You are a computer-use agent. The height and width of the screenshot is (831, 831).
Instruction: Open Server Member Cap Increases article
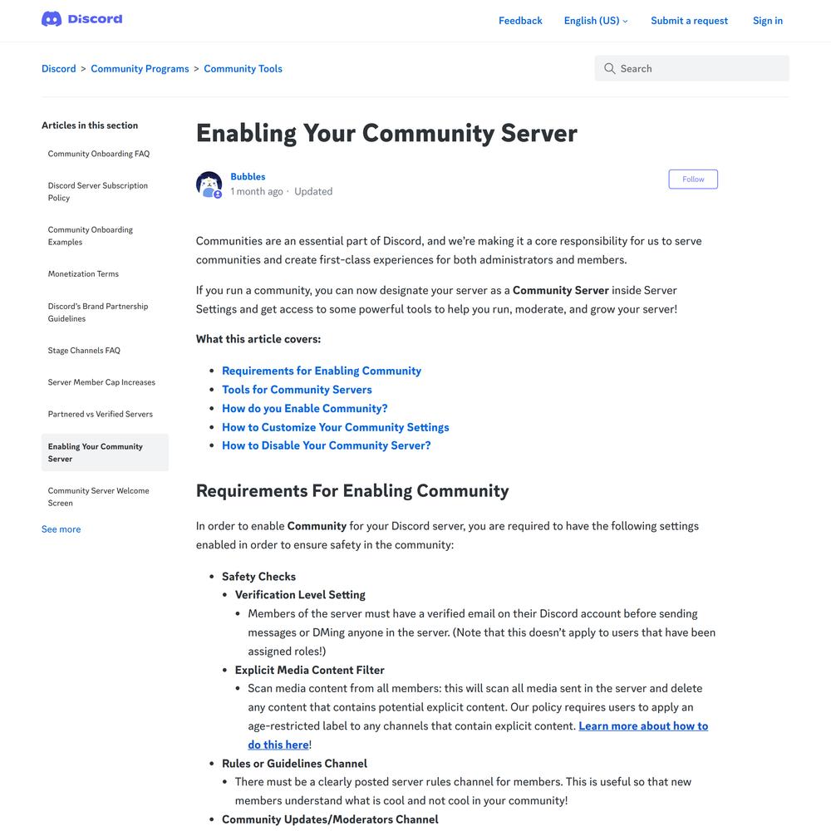[101, 382]
